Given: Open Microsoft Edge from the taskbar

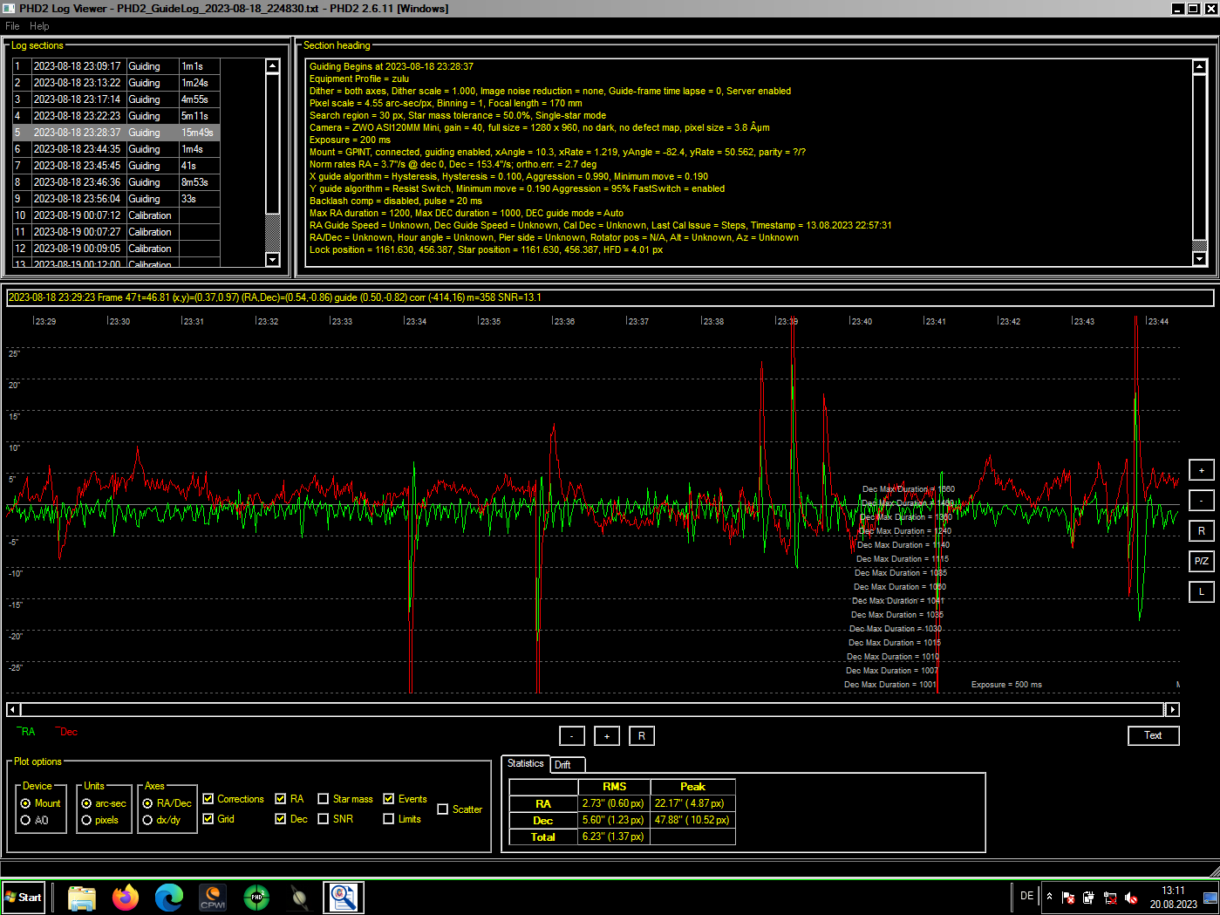Looking at the screenshot, I should [x=169, y=898].
